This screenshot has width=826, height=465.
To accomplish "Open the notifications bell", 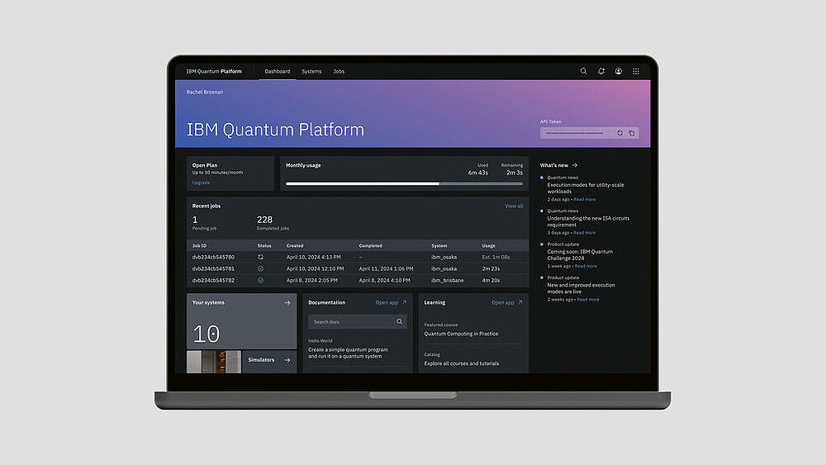I will 601,72.
